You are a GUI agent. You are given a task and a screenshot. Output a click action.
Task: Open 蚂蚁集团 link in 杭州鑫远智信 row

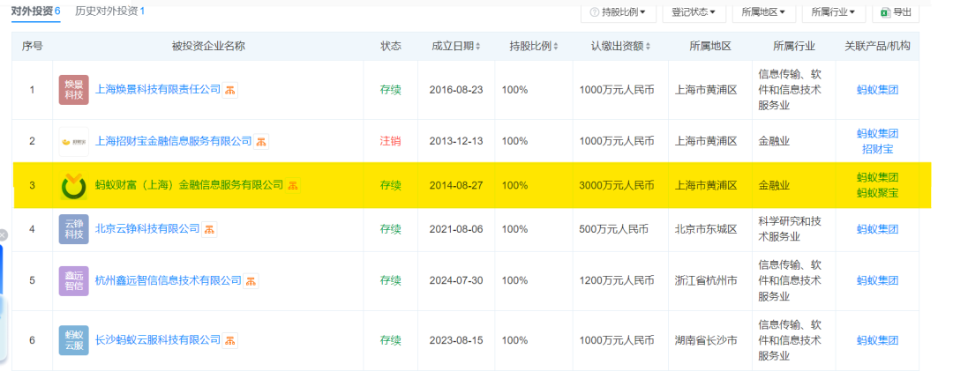coord(877,280)
